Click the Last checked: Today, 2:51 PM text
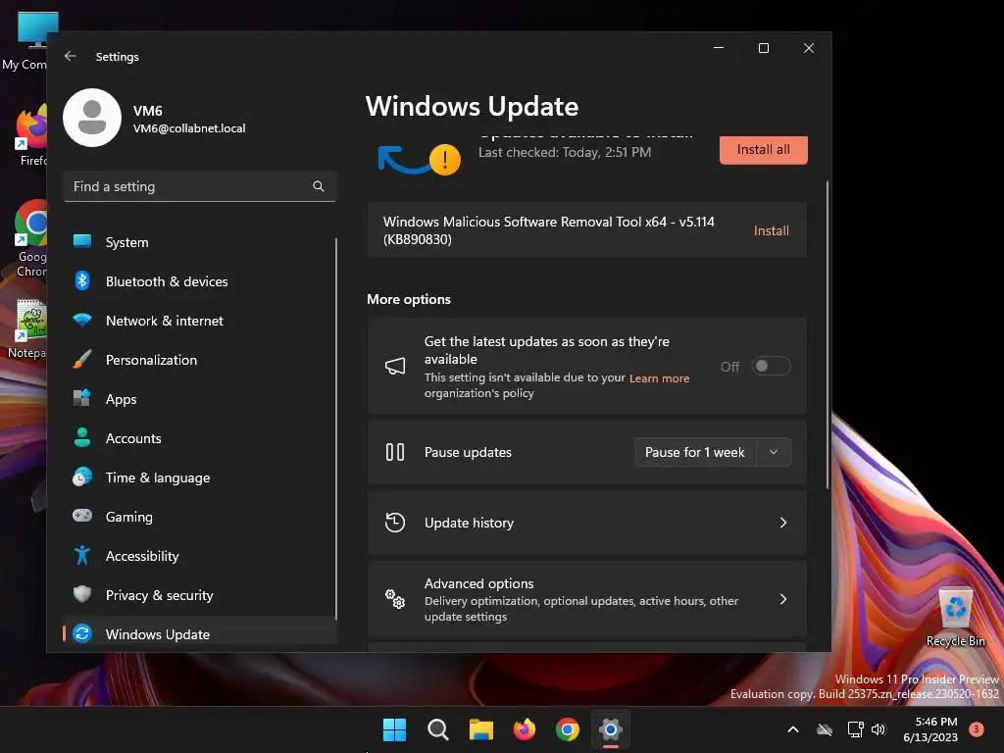Image resolution: width=1004 pixels, height=753 pixels. pos(565,152)
